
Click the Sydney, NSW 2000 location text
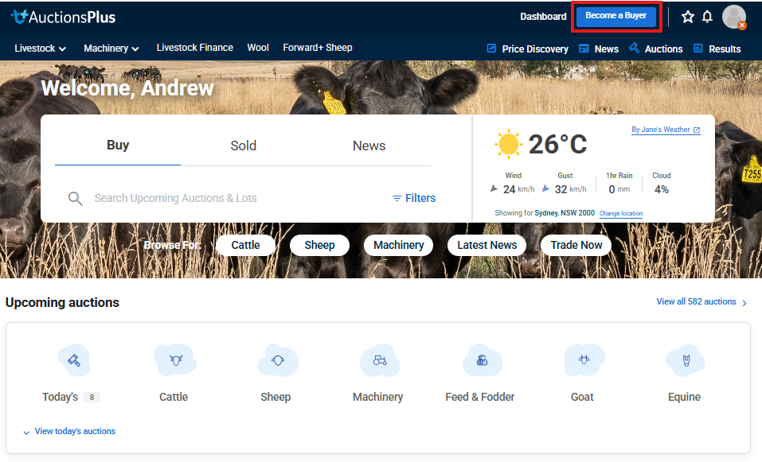[x=565, y=213]
